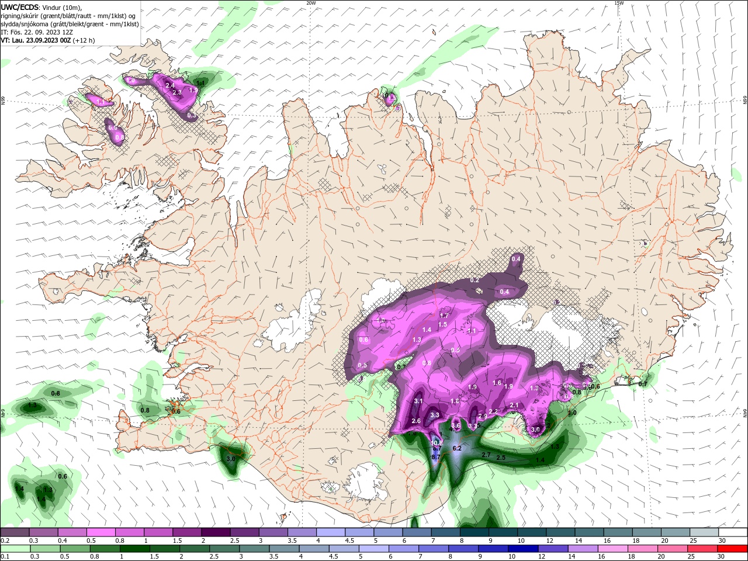This screenshot has height=561, width=748.
Task: Click the '1.6' map value
Action: click(x=497, y=383)
